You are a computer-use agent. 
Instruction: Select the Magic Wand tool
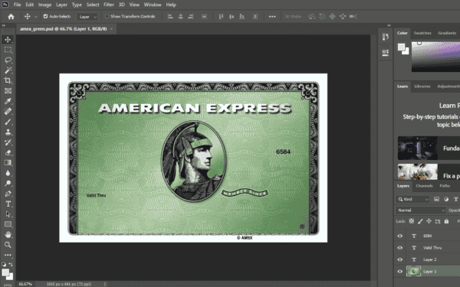pyautogui.click(x=8, y=70)
